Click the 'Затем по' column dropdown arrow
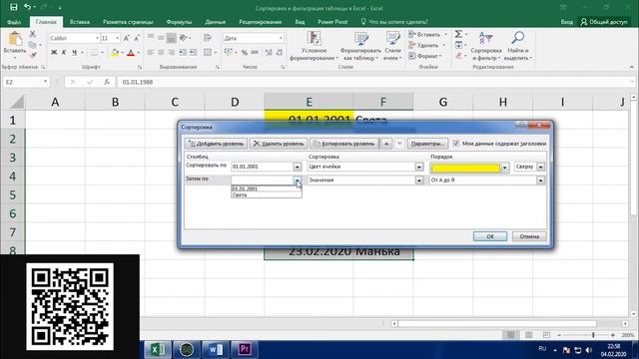 (298, 179)
